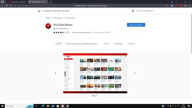The width and height of the screenshot is (192, 108).
Task: Open the Mail app on the taskbar
Action: 53,106
